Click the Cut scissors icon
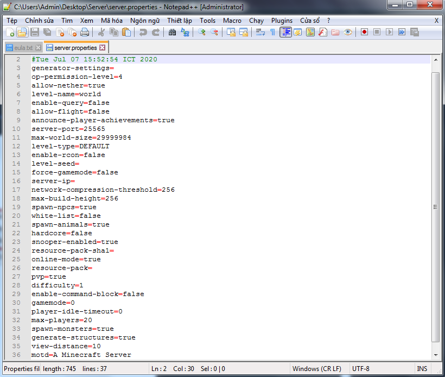Viewport: 445px width, 377px height. click(101, 33)
